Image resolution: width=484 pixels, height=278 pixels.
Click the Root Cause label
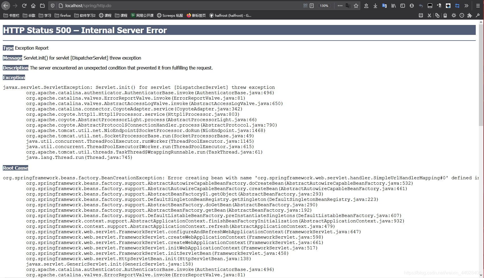click(x=16, y=168)
